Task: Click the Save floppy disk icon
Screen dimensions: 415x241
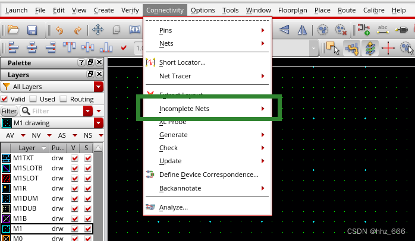Action: 32,30
